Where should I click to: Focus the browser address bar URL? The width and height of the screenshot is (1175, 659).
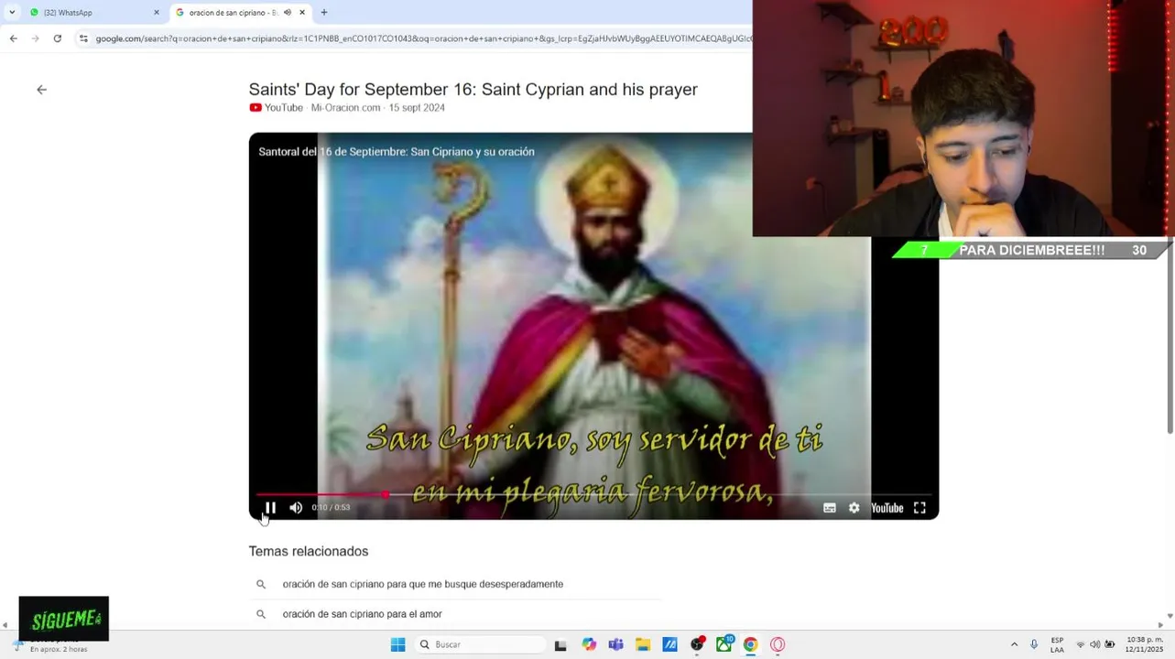(x=423, y=38)
